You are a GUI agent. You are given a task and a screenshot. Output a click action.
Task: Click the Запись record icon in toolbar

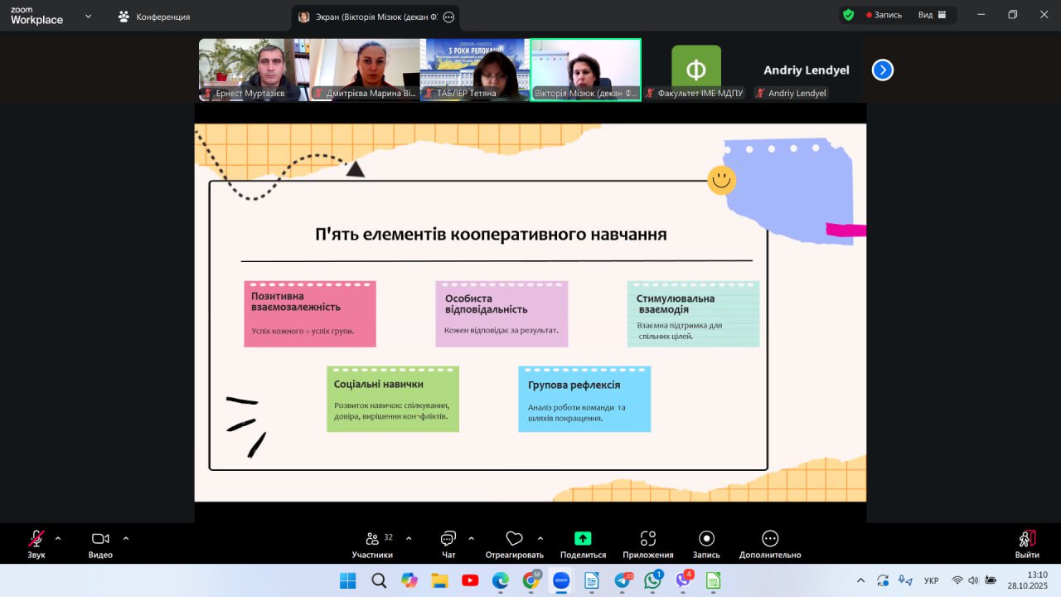click(706, 539)
